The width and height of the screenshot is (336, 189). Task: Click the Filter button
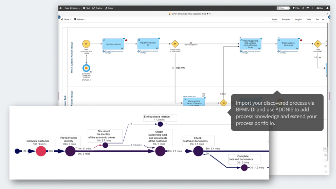click(x=296, y=8)
